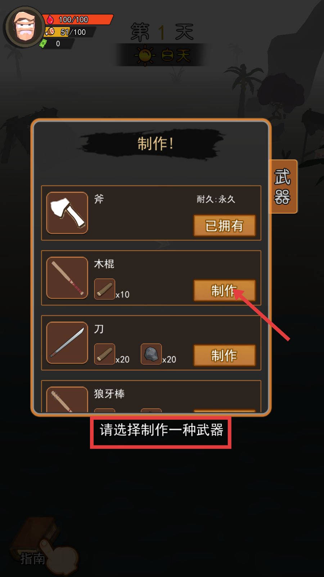This screenshot has width=324, height=577.
Task: Click 制作 button for 刀
Action: (x=225, y=355)
